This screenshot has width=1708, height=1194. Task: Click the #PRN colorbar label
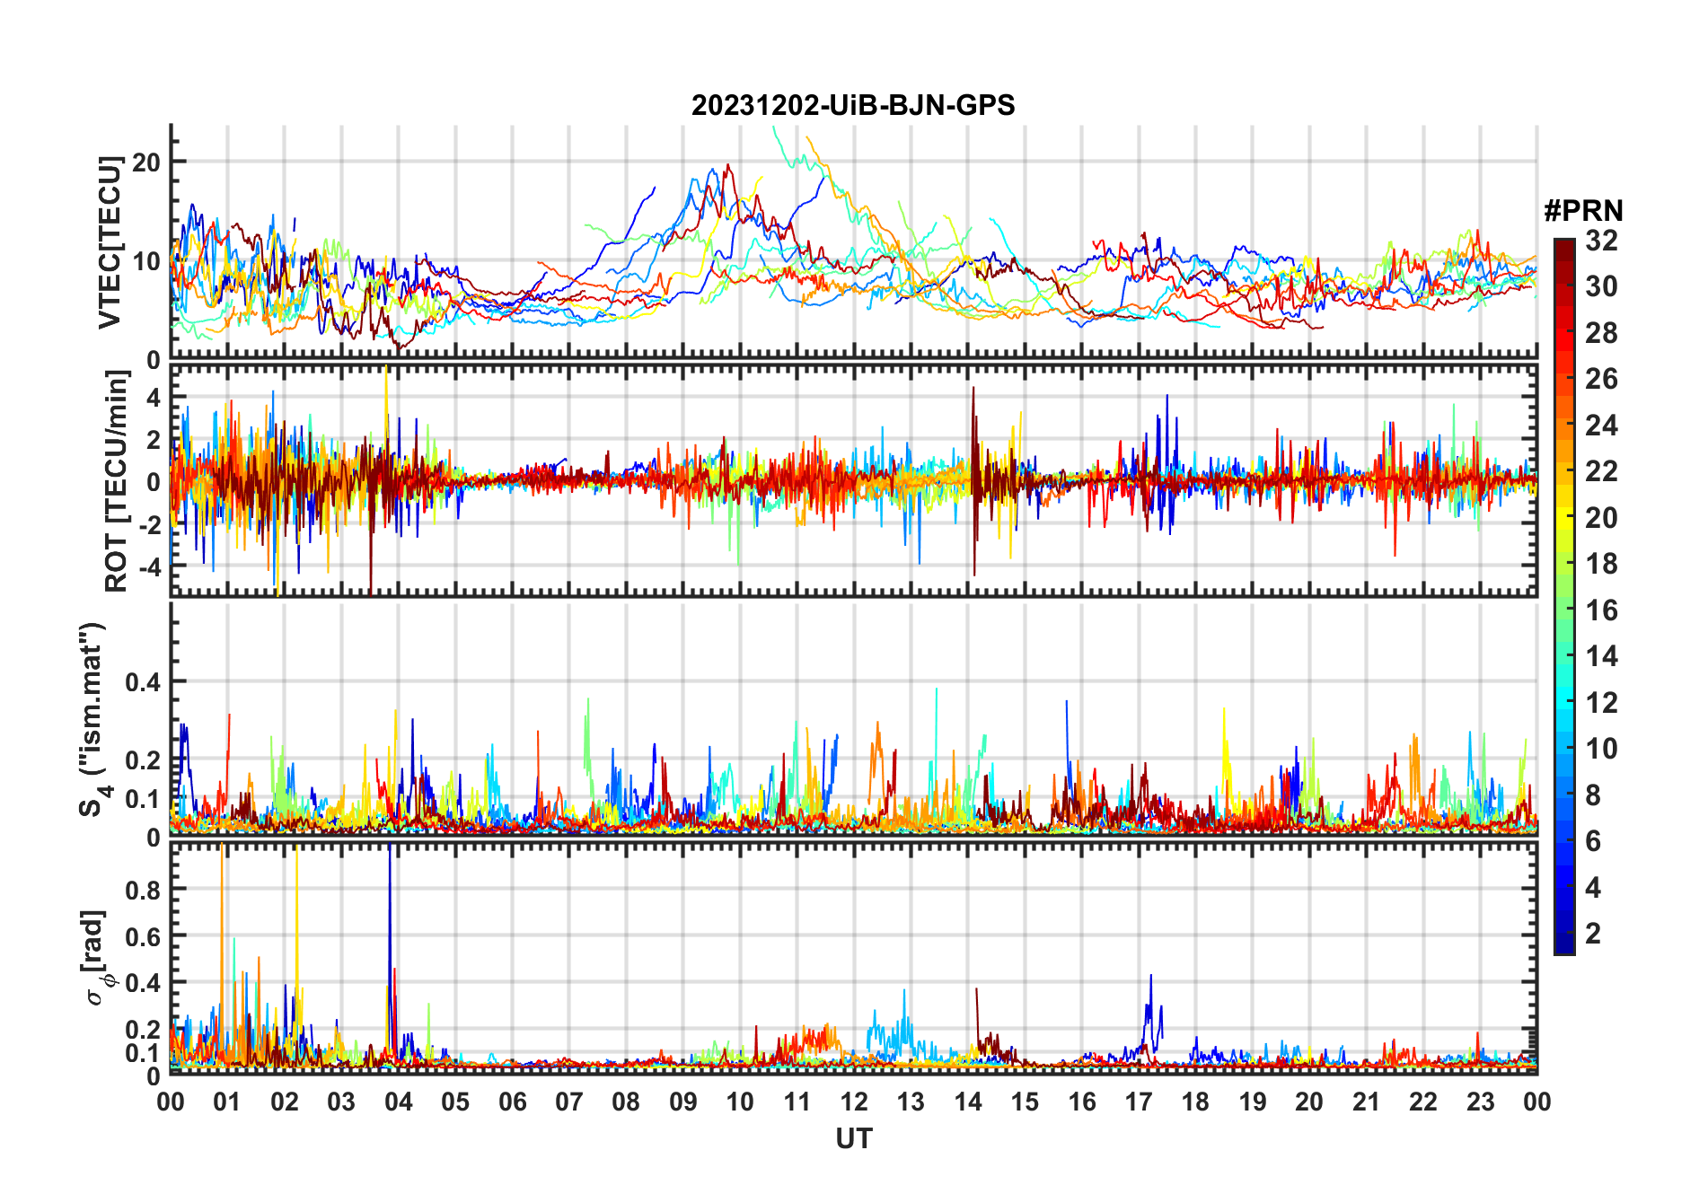point(1583,211)
